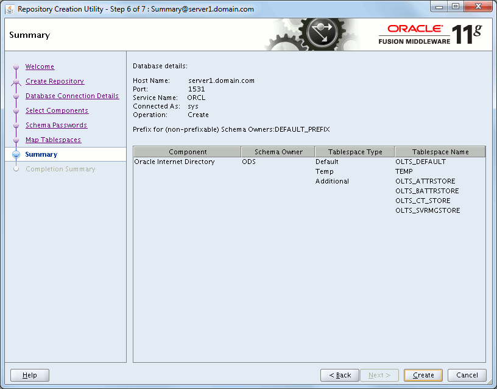Click the Connected As value sys
497x389 pixels.
[x=193, y=106]
